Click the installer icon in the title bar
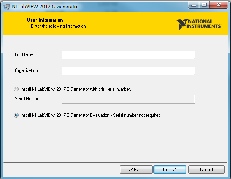The image size is (231, 179). click(x=7, y=7)
